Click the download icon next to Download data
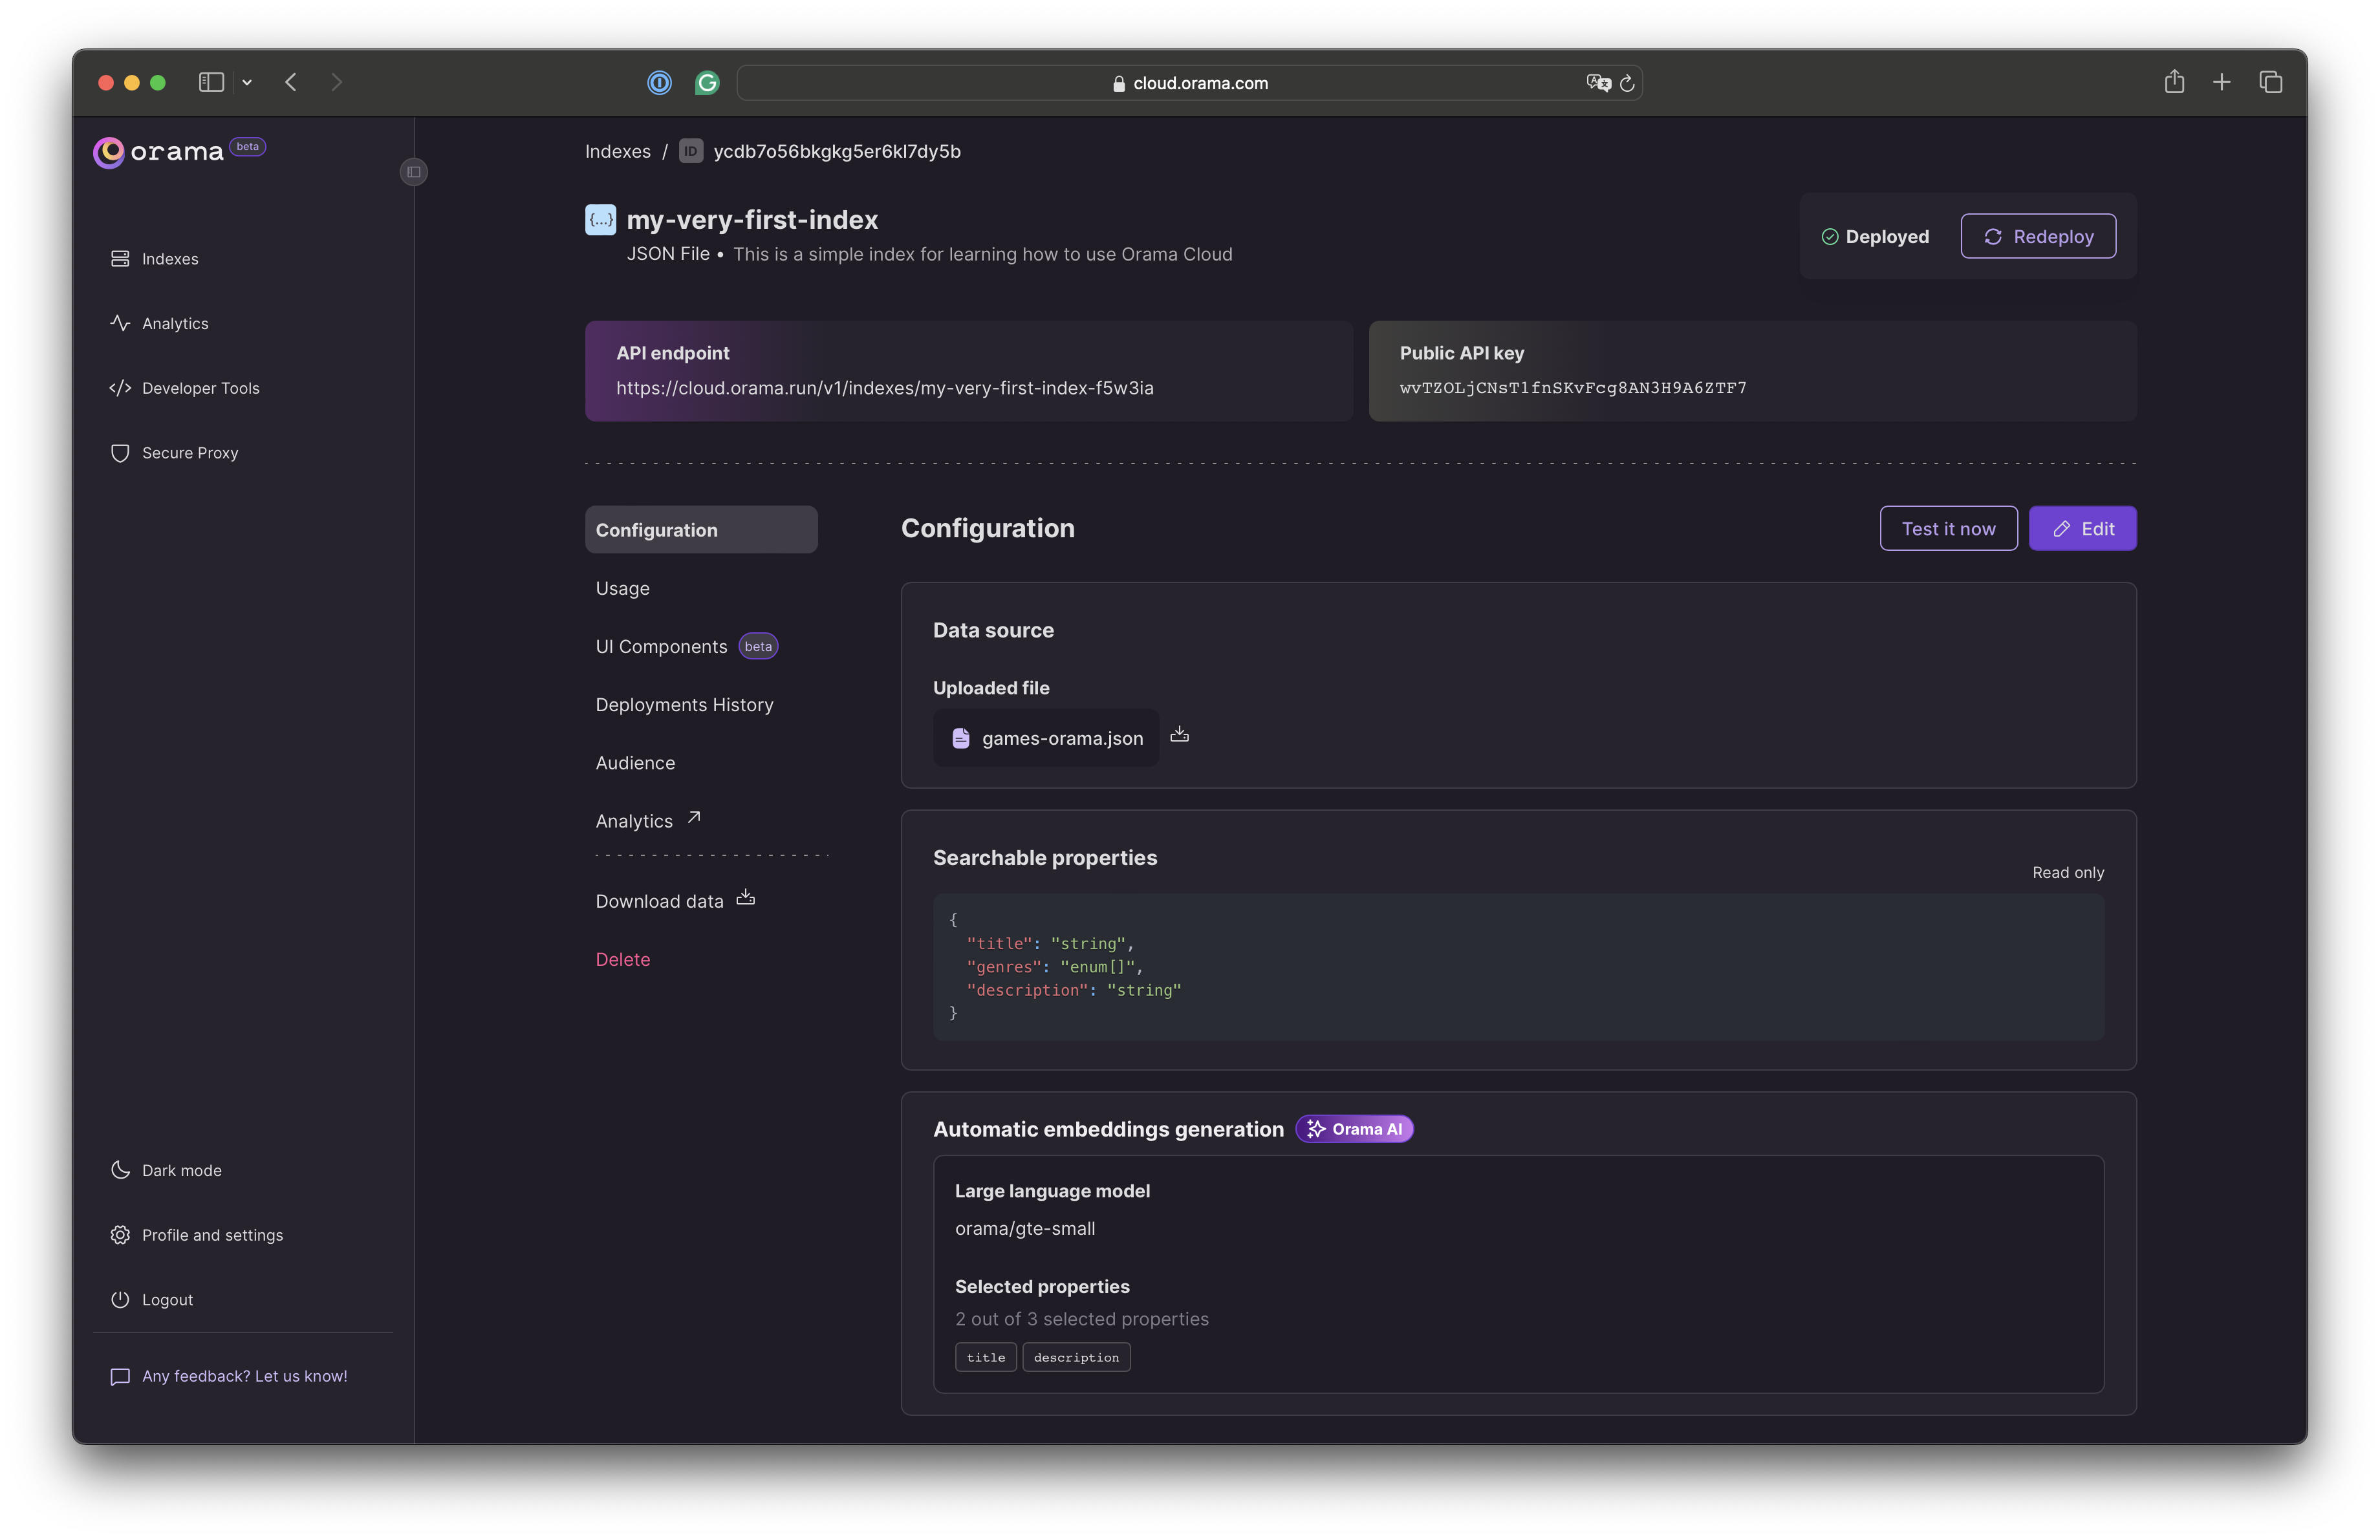 (x=746, y=897)
